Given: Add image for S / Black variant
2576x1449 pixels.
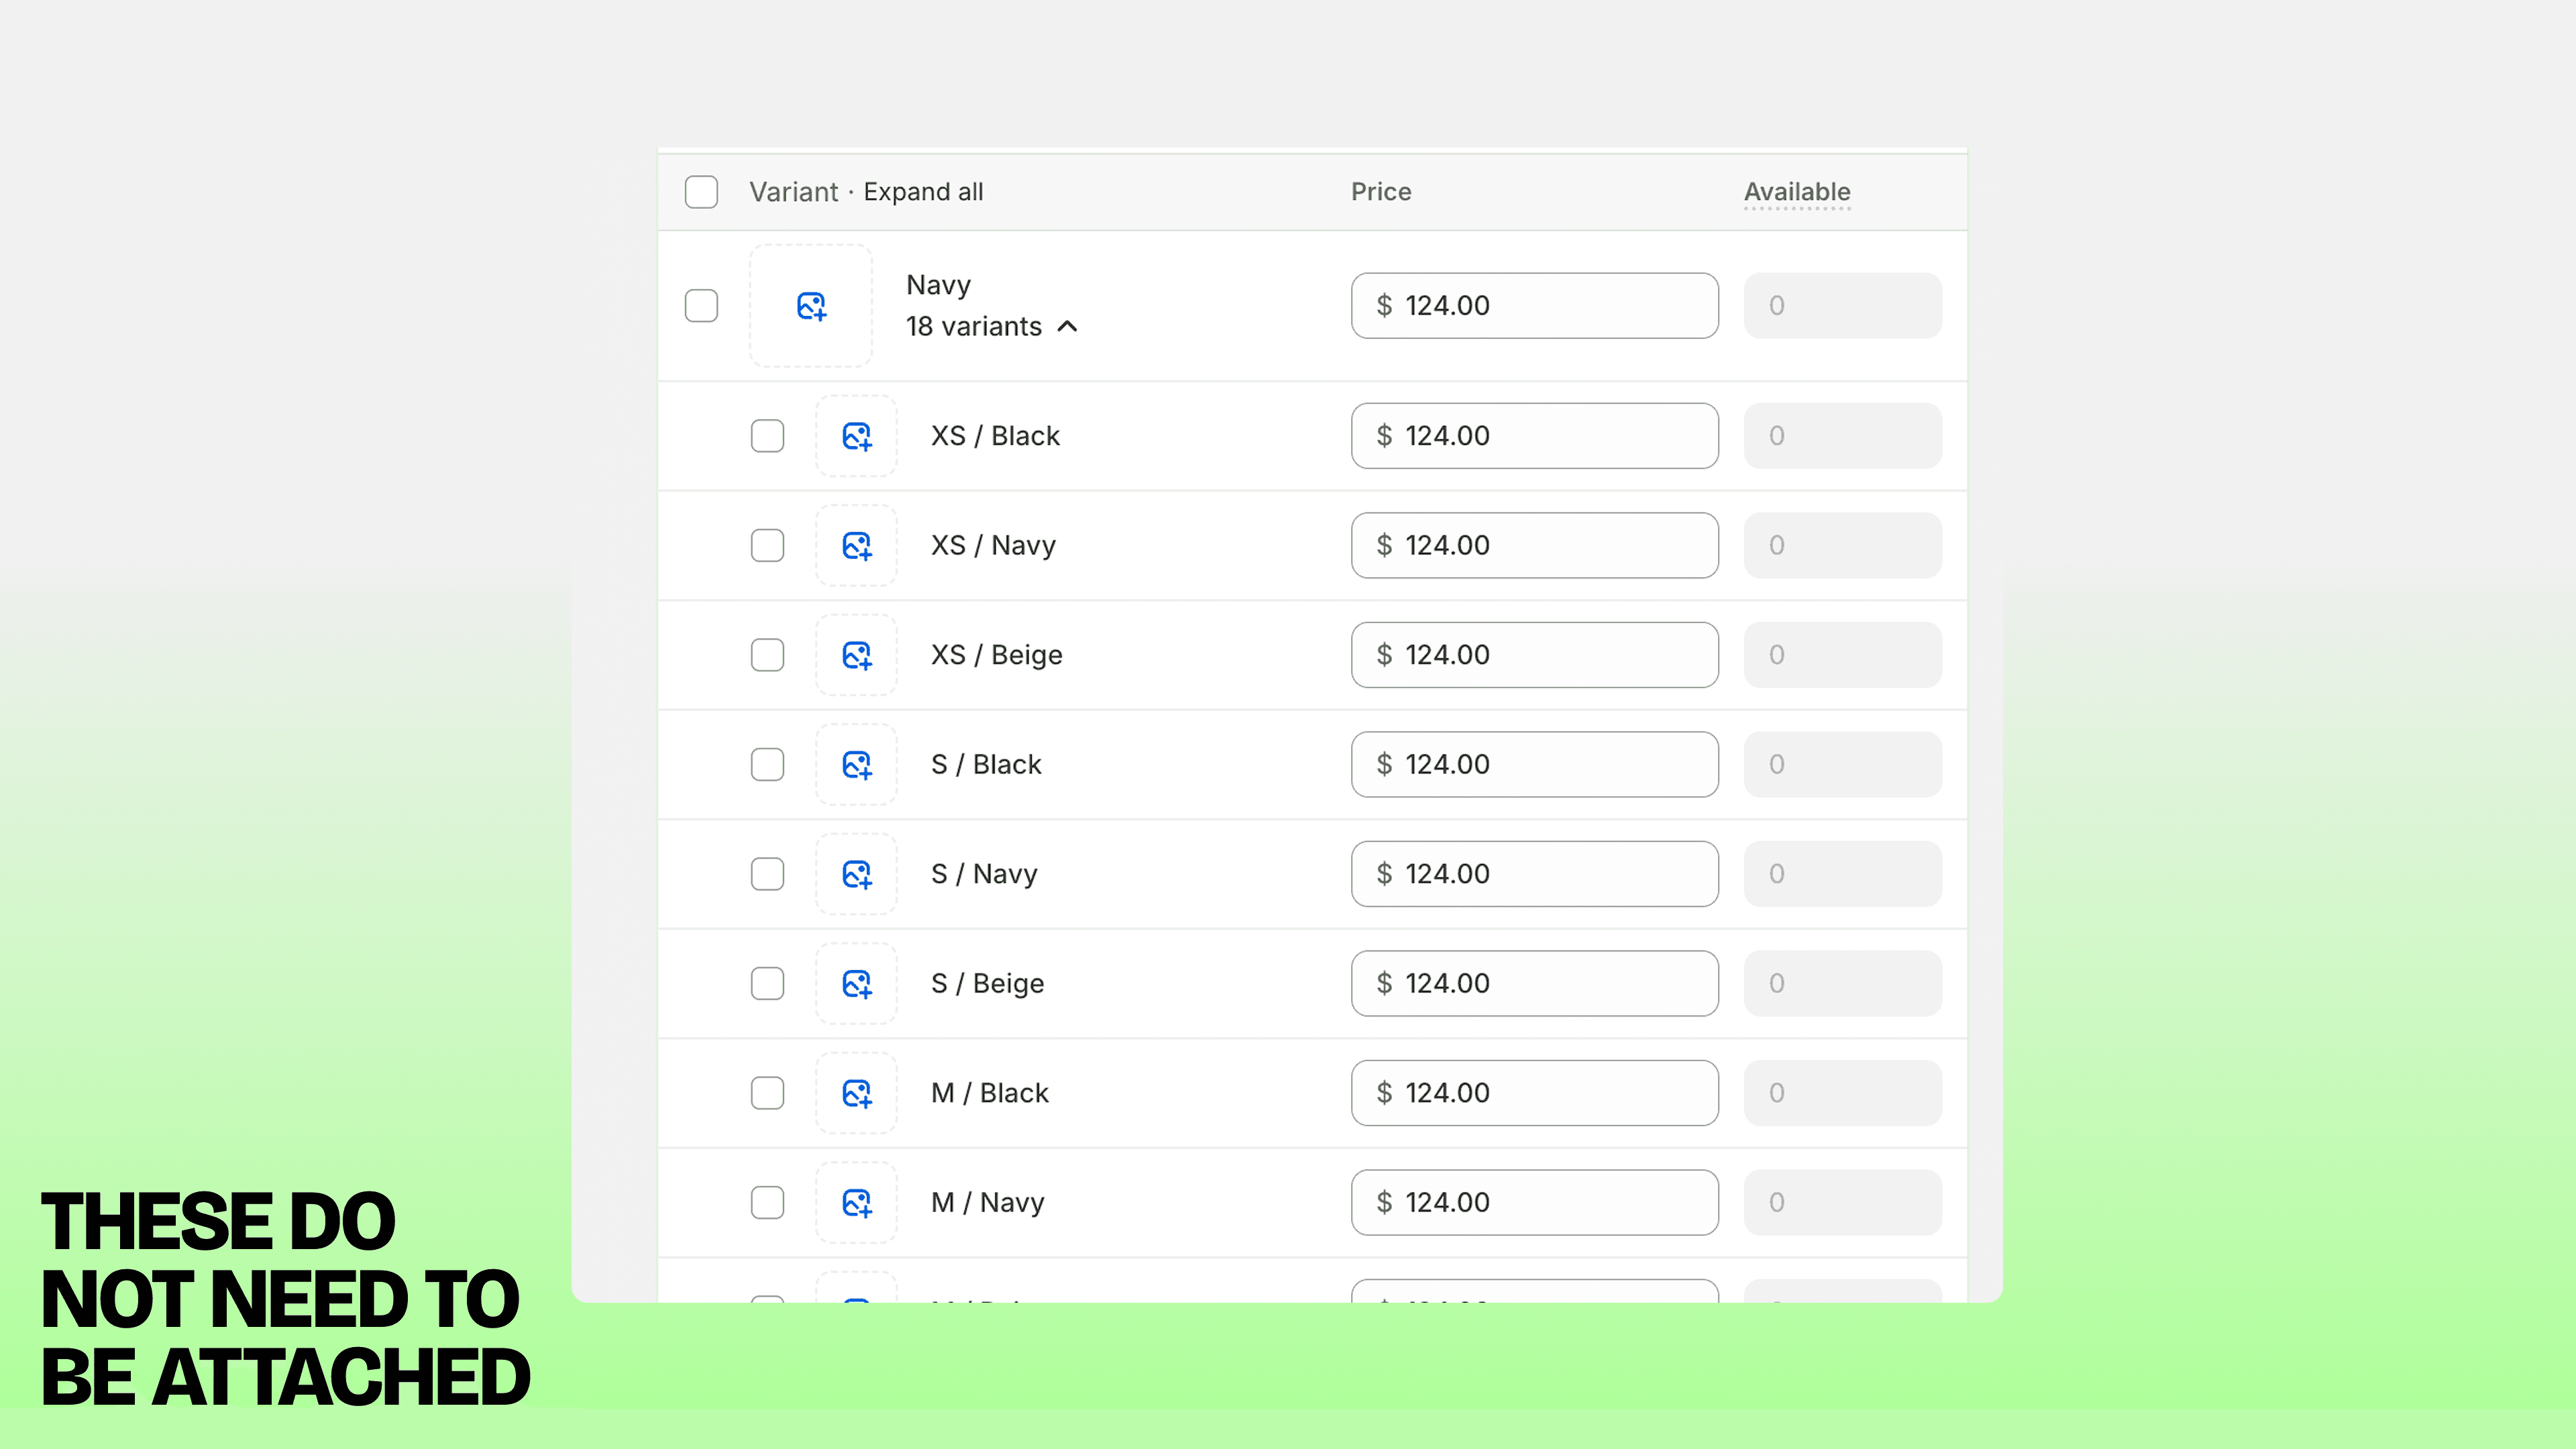Looking at the screenshot, I should click(856, 765).
